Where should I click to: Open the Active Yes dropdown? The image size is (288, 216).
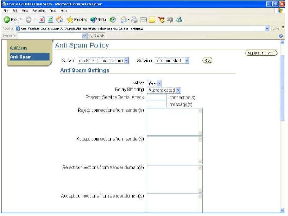(159, 83)
